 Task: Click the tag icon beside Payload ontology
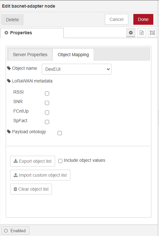point(9,132)
